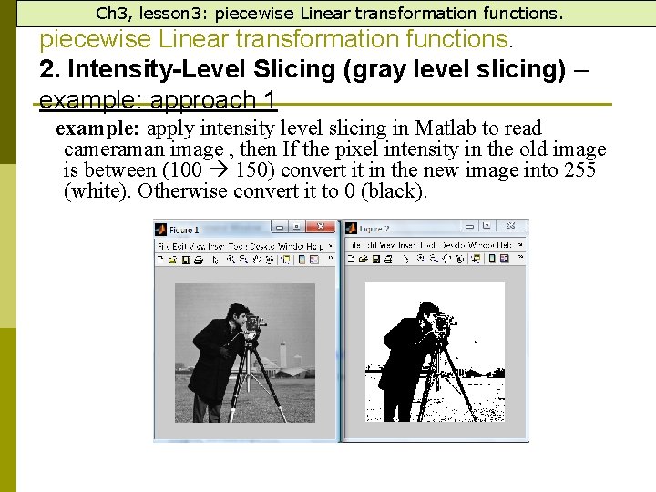The width and height of the screenshot is (656, 492).
Task: Open Tools menu in Figure 2
Action: point(427,245)
